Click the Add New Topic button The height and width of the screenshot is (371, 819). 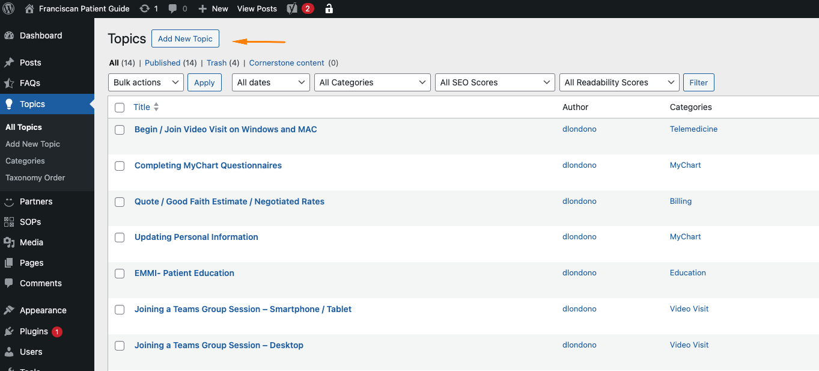tap(185, 38)
